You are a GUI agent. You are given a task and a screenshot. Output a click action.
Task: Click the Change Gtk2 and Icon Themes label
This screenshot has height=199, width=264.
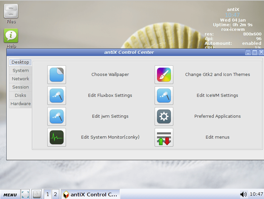point(218,75)
